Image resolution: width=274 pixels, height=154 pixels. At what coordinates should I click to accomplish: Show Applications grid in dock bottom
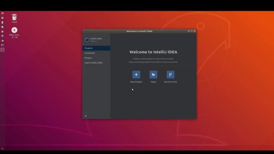click(x=3, y=148)
